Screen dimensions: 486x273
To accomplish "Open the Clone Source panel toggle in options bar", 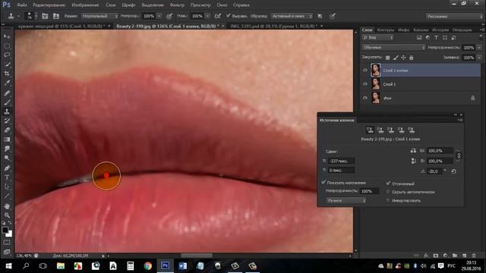I will [56, 16].
